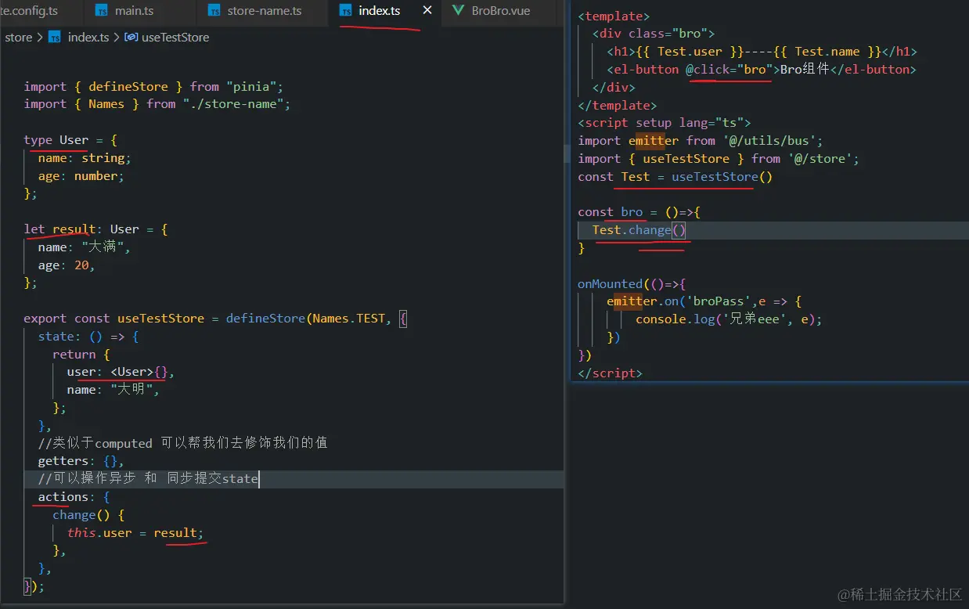
Task: Click the TypeScript icon on main.ts tab
Action: [102, 11]
